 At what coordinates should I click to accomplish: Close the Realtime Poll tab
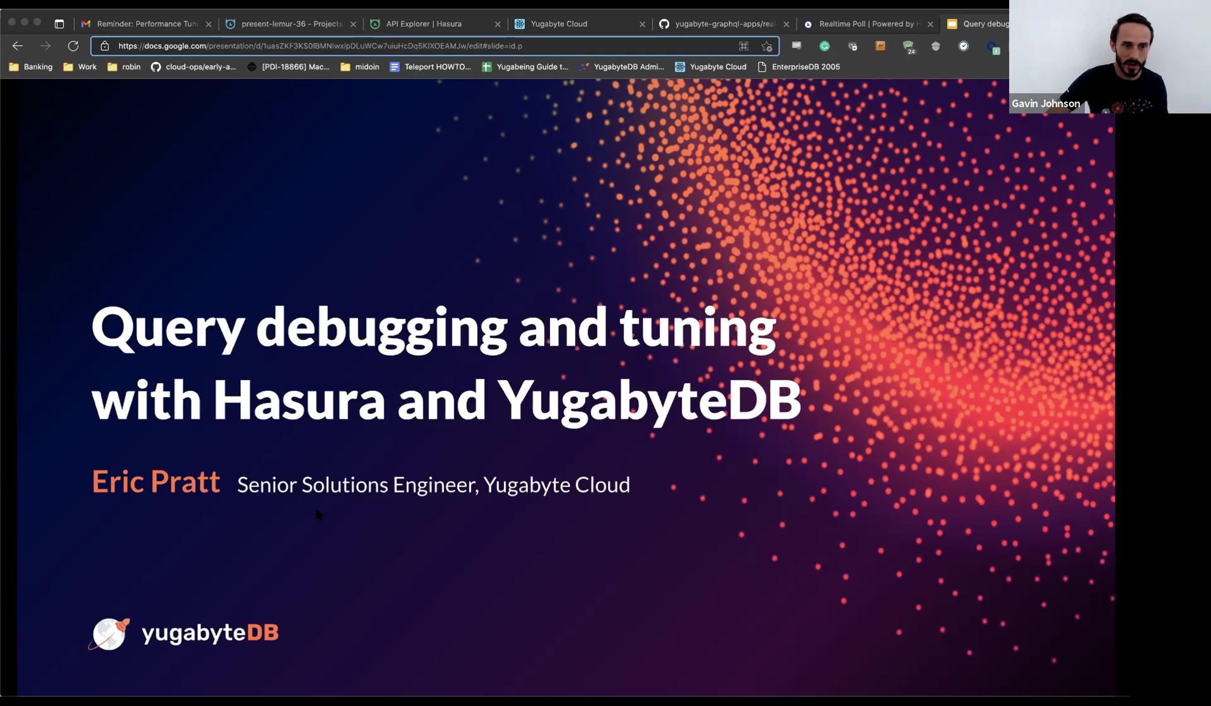[x=930, y=24]
